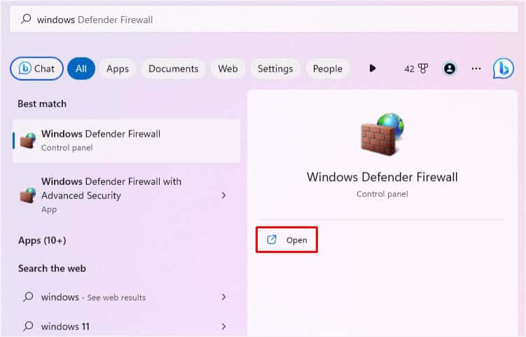The height and width of the screenshot is (337, 526).
Task: Switch to the Web filter tab
Action: click(228, 69)
